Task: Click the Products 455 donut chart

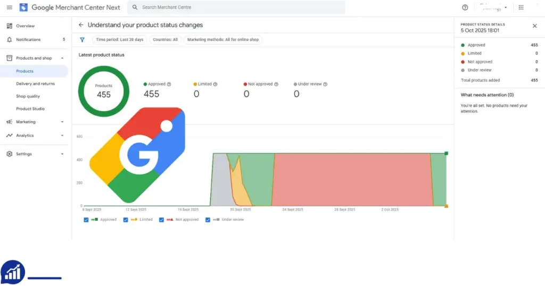Action: point(104,91)
